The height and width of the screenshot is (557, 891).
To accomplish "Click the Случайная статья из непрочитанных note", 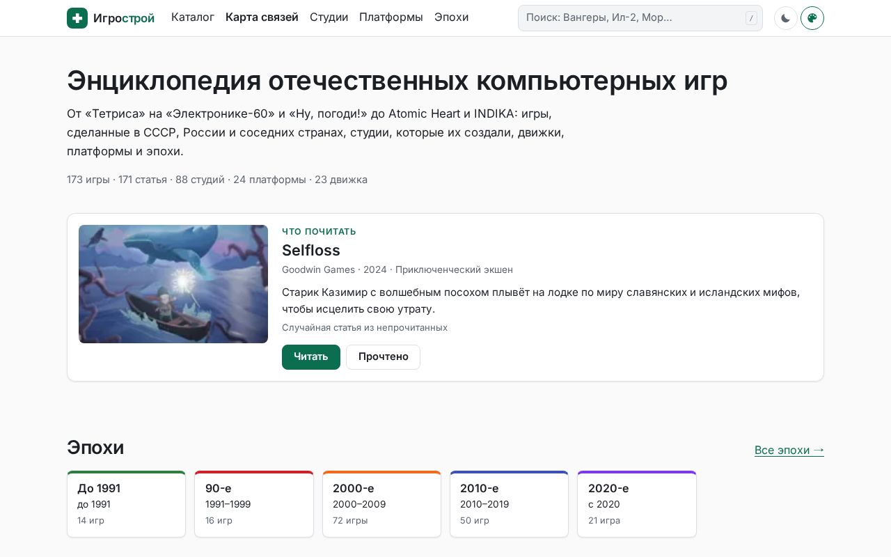I will click(365, 327).
